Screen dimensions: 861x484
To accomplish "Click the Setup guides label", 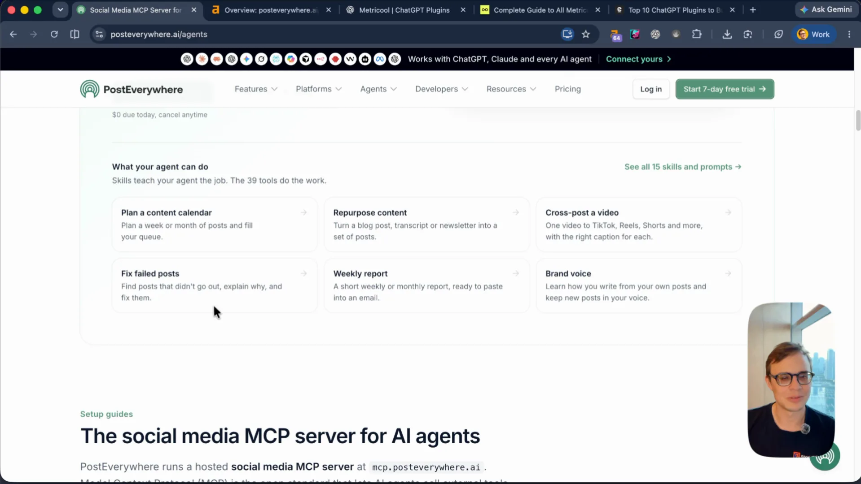I will pyautogui.click(x=106, y=414).
